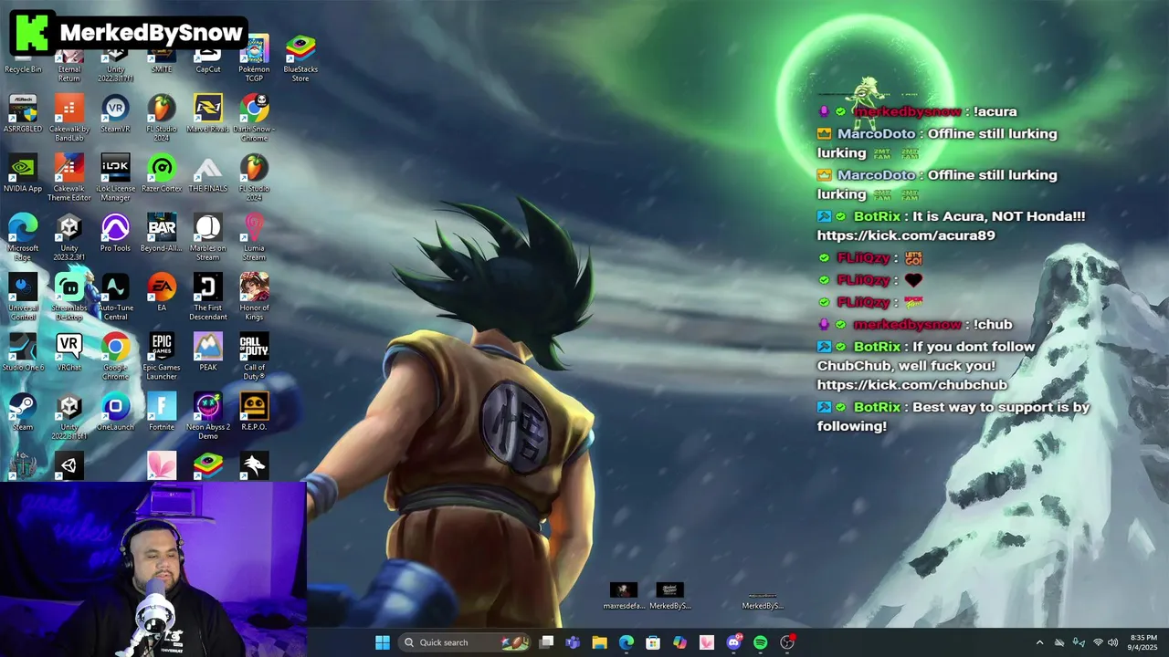
Task: Launch Unity 2022.3.16f1
Action: pyautogui.click(x=69, y=416)
